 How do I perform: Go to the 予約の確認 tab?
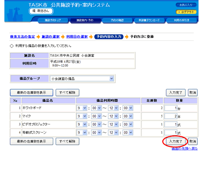(x=117, y=20)
